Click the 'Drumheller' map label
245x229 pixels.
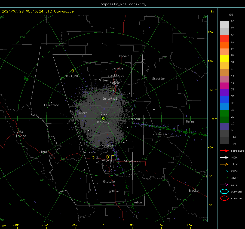[x=160, y=134]
